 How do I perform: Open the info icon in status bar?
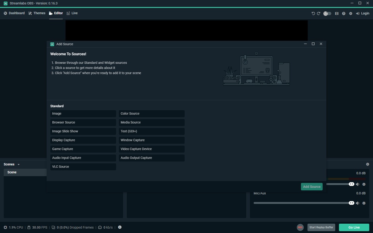[x=120, y=227]
